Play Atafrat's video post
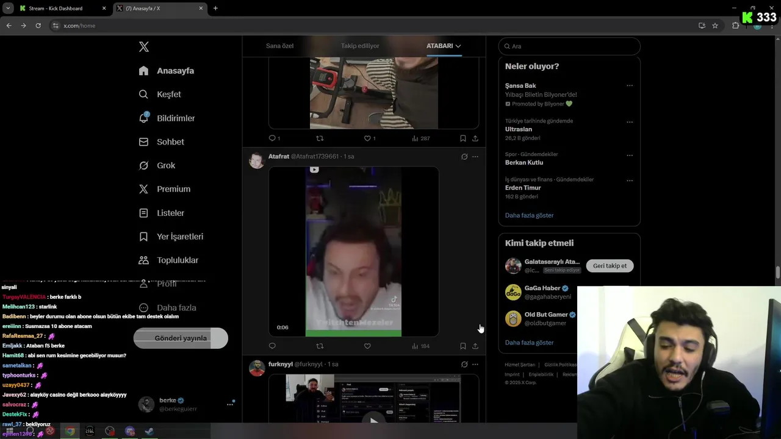Image resolution: width=781 pixels, height=439 pixels. coord(353,251)
